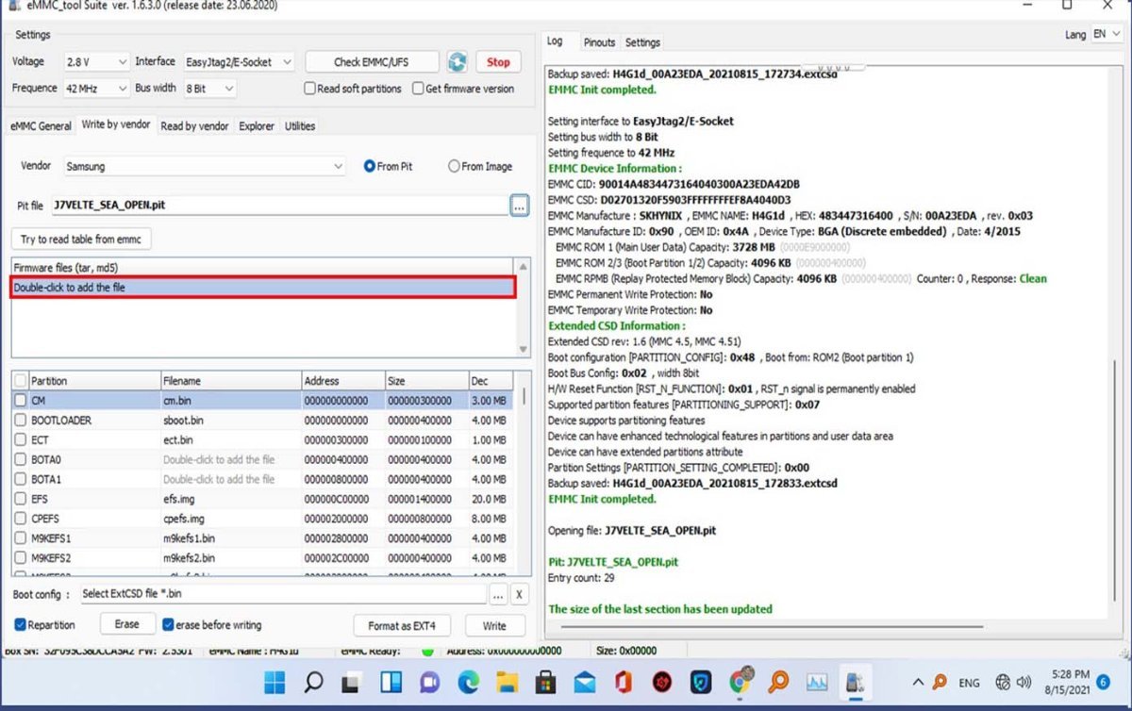1132x711 pixels.
Task: Enable Read soft partitions checkbox
Action: pyautogui.click(x=309, y=89)
